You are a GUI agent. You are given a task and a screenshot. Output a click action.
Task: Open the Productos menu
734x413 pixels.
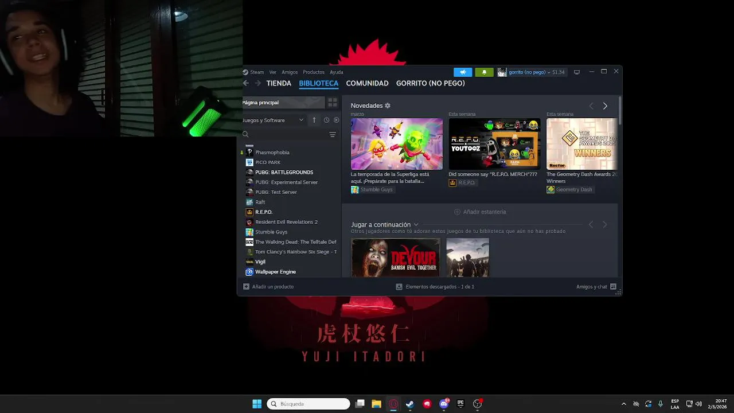(314, 72)
